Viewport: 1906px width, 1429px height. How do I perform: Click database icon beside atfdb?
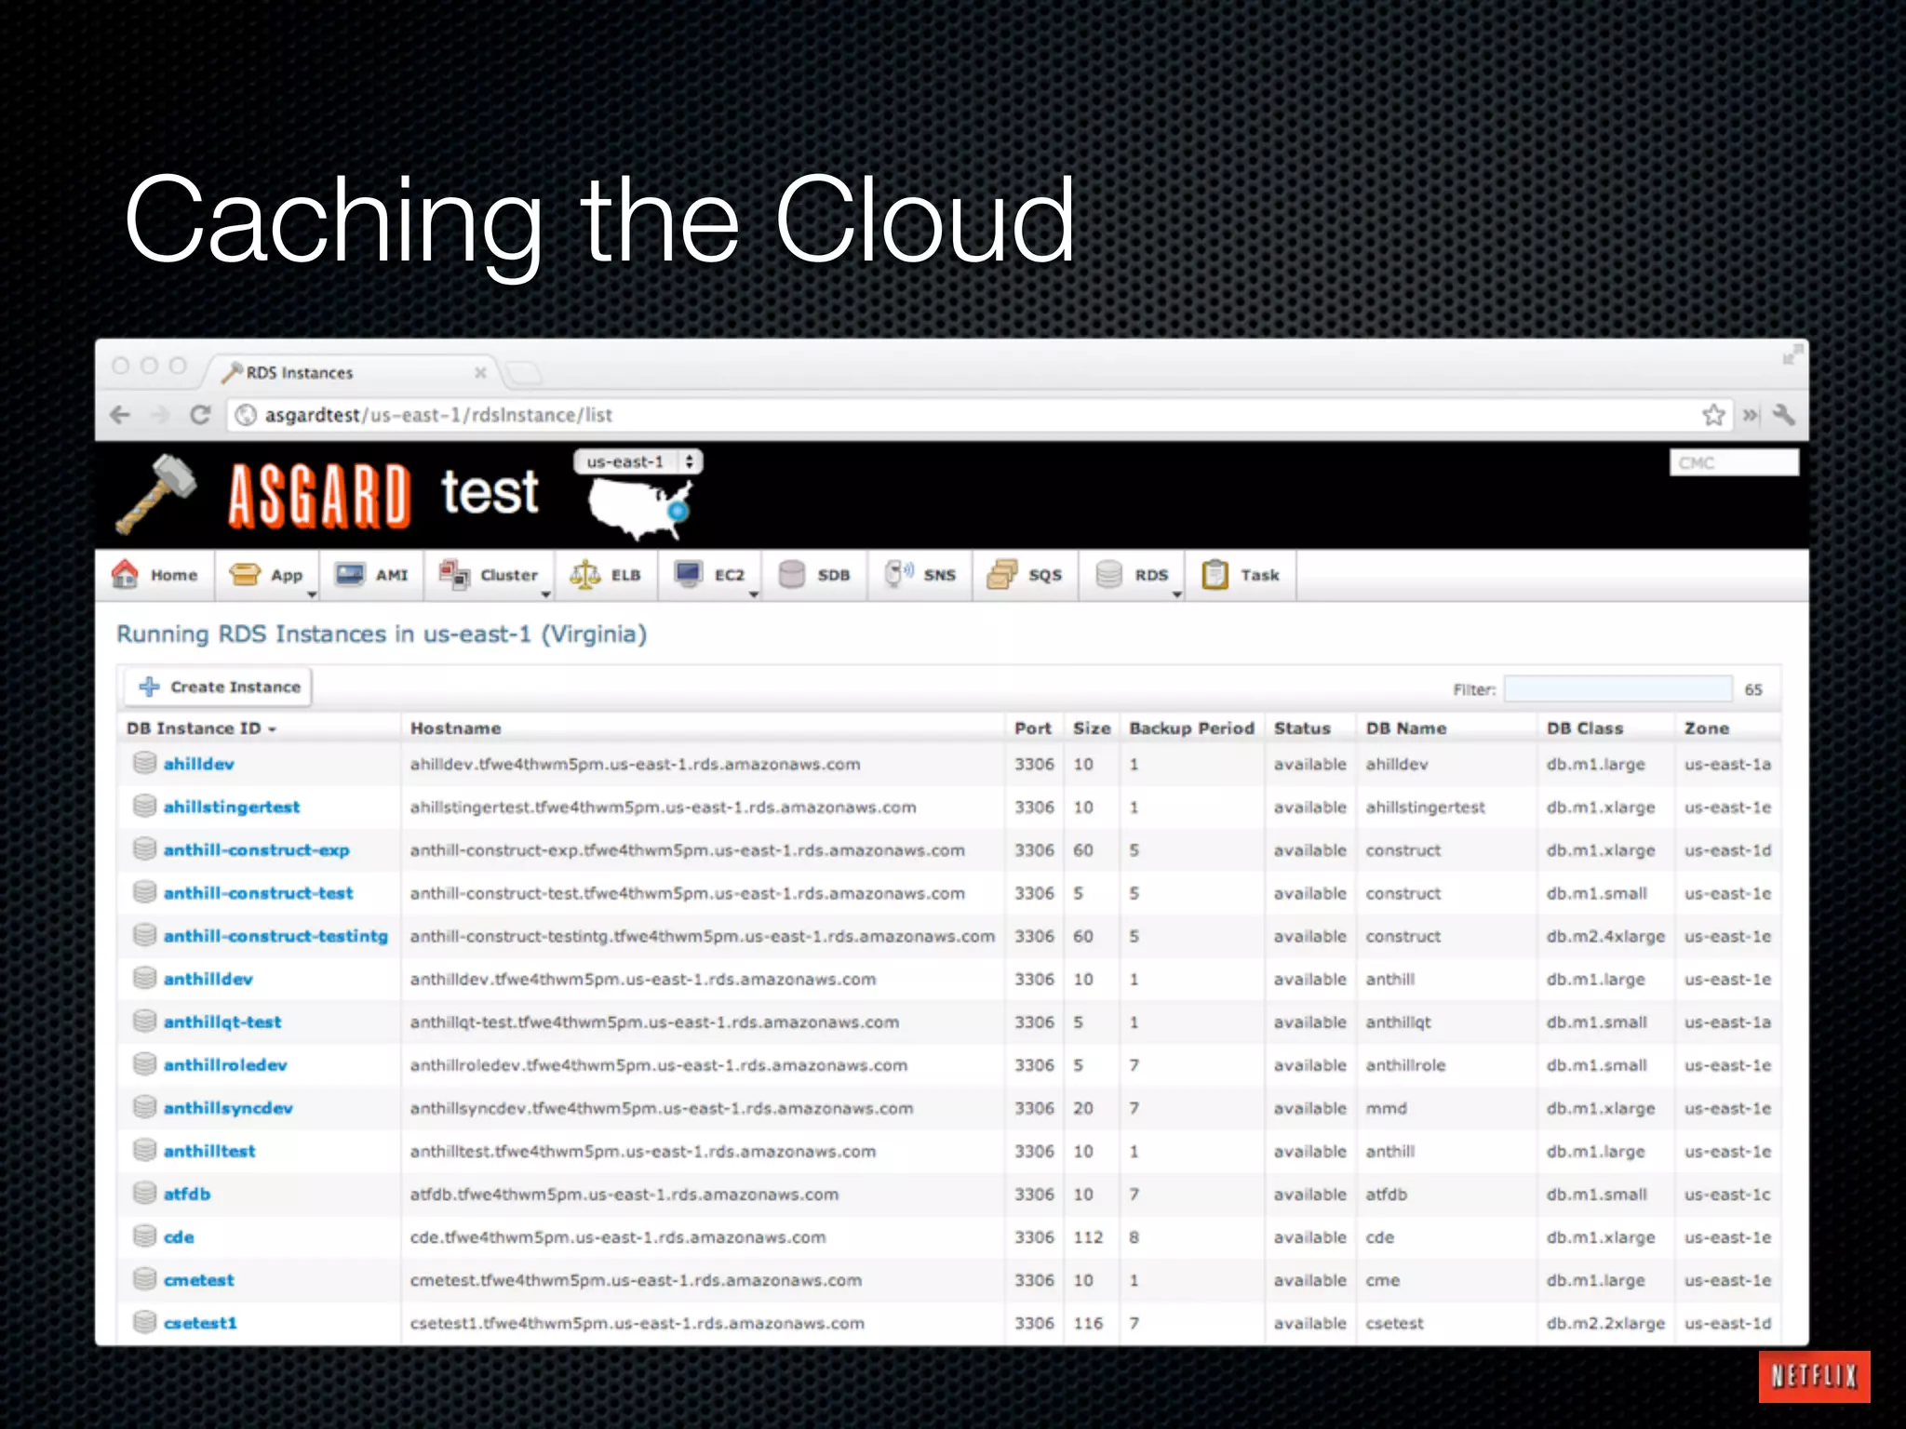pos(144,1193)
